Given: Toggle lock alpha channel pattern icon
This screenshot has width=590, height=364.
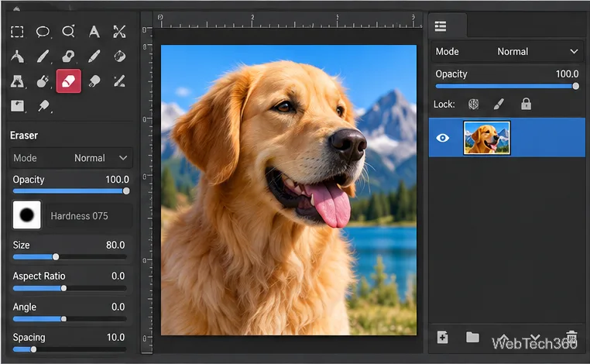Looking at the screenshot, I should (x=473, y=105).
